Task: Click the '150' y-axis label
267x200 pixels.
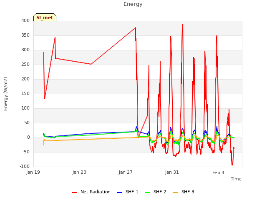Action: [x=25, y=93]
